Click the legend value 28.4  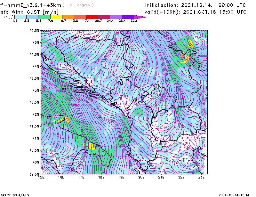122,21
